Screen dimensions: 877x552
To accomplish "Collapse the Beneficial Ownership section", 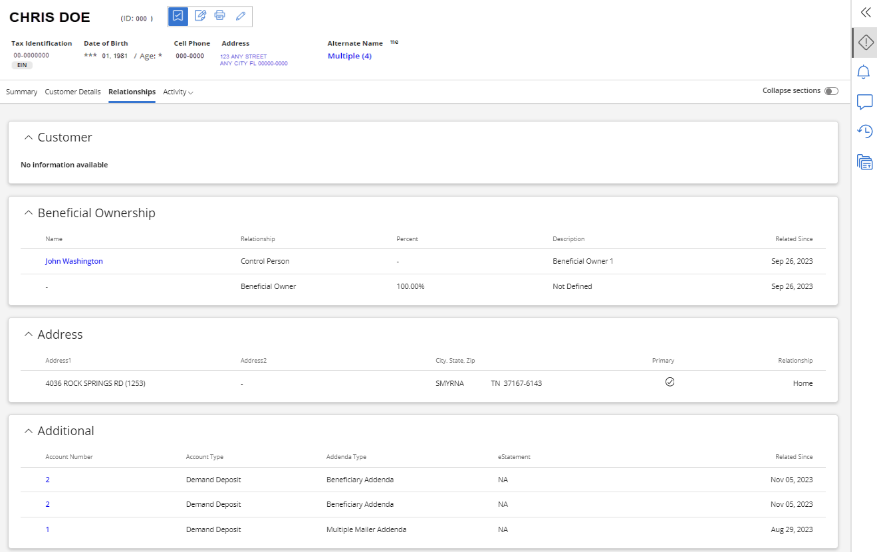I will [28, 213].
